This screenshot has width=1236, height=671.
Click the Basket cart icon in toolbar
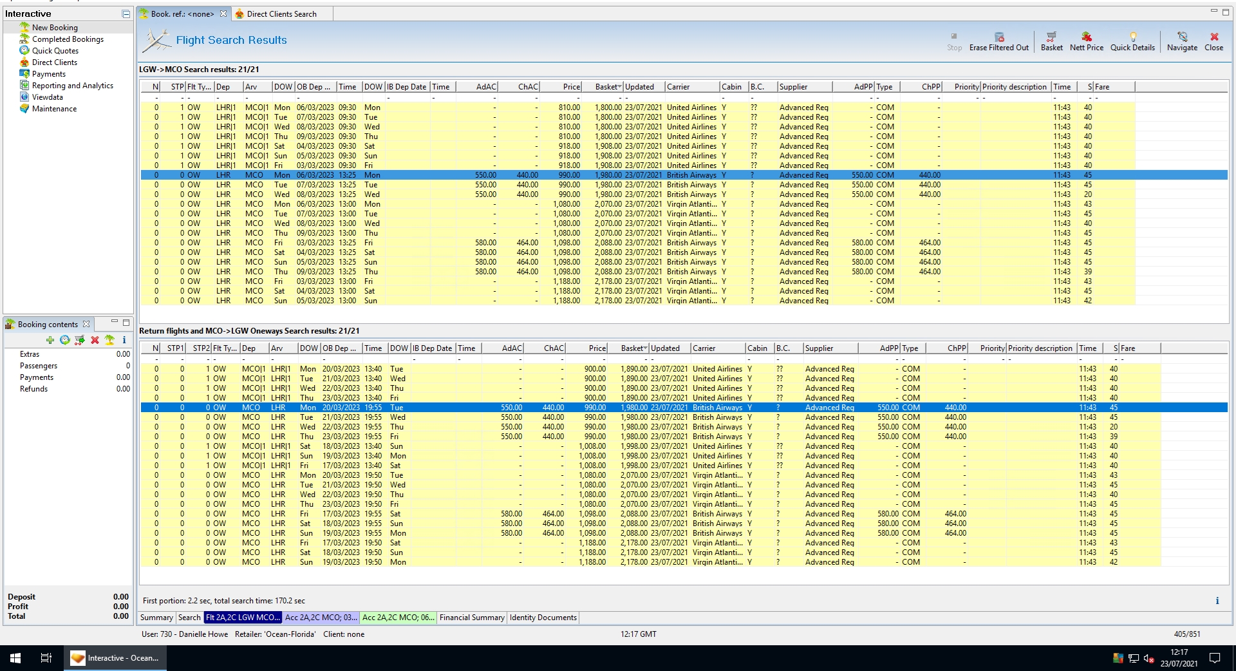point(1051,37)
